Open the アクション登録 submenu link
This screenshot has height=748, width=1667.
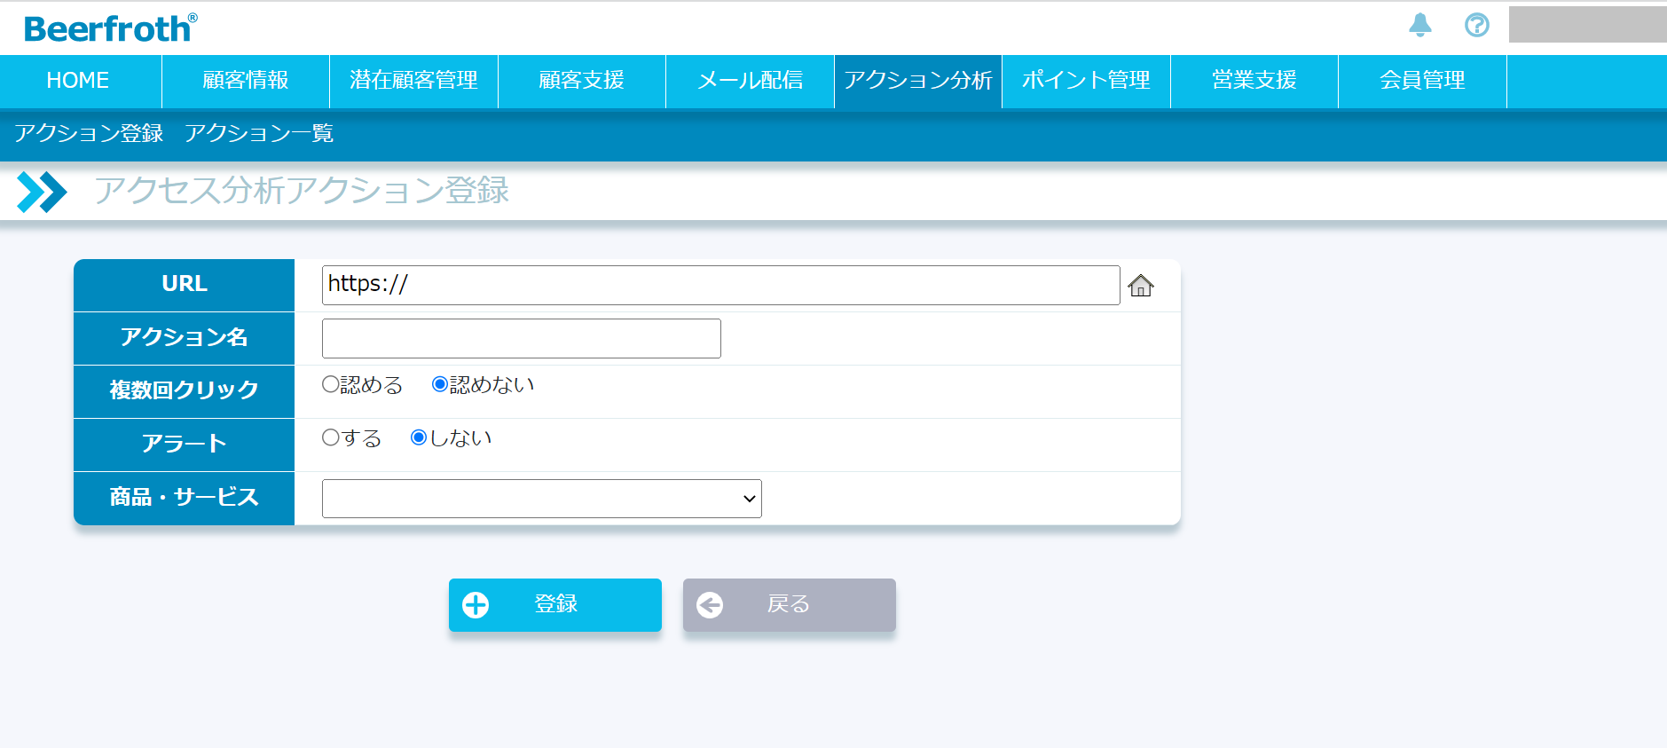89,133
